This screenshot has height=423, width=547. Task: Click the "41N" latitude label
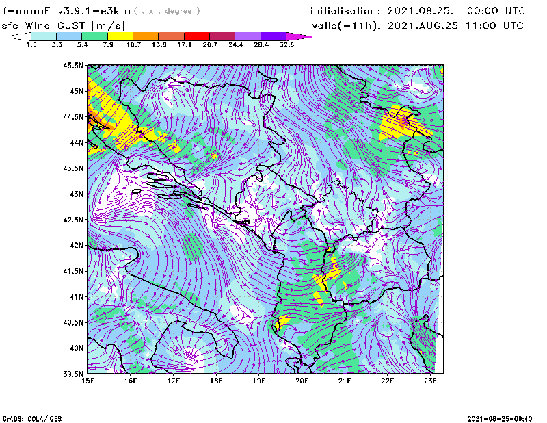(77, 296)
